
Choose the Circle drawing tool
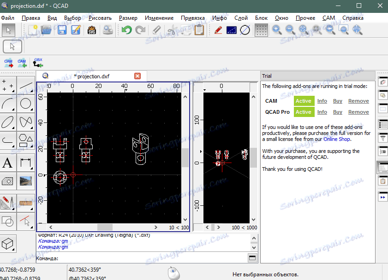26,104
